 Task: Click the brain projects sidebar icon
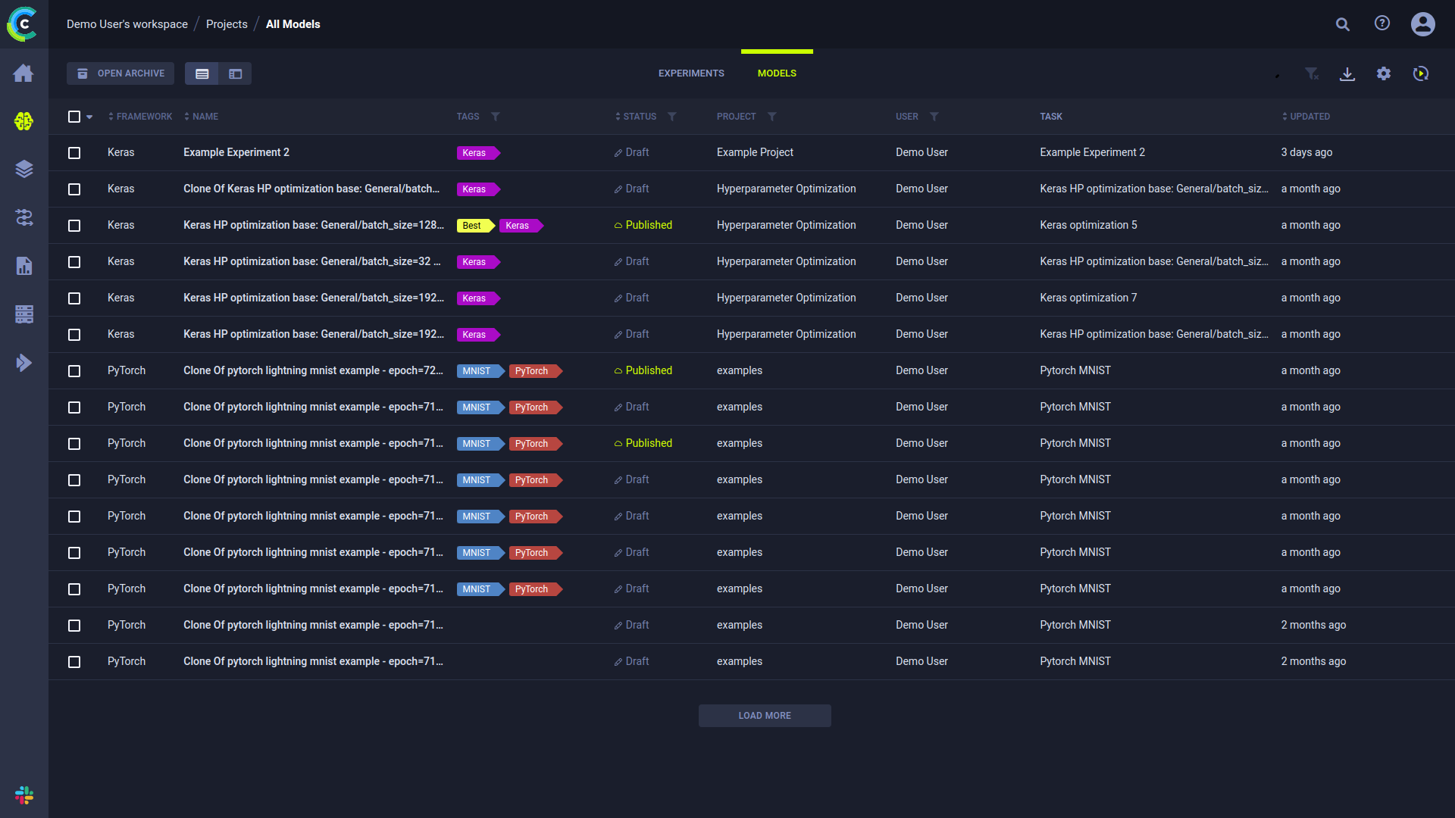pos(23,121)
